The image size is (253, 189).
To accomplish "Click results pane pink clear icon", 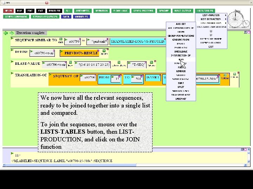I will (x=245, y=149).
